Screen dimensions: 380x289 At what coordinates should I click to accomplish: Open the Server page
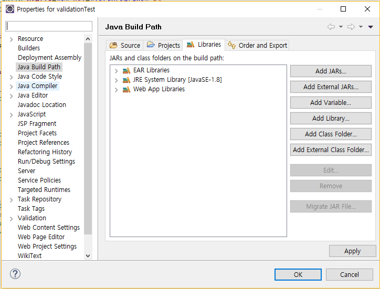(26, 171)
